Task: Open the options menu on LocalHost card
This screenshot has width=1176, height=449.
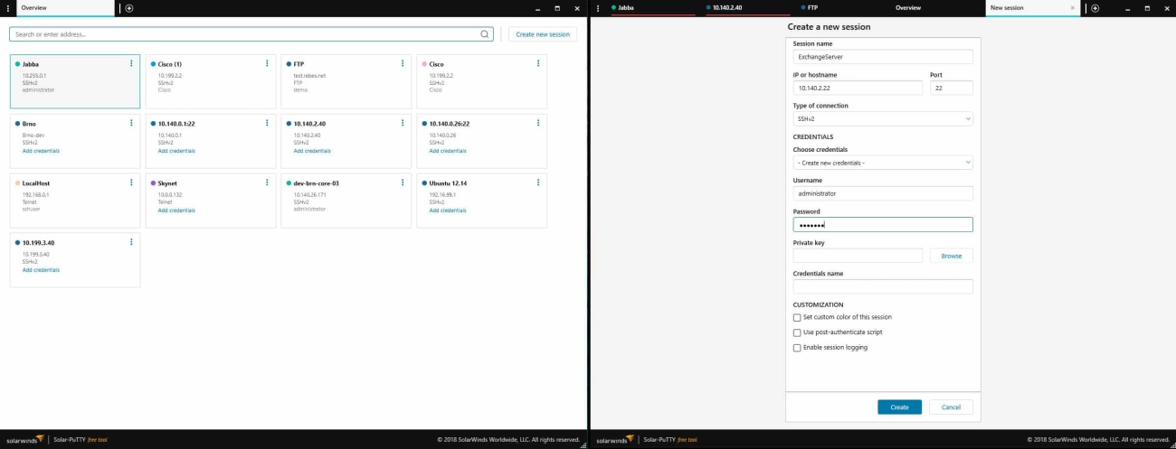Action: [131, 182]
